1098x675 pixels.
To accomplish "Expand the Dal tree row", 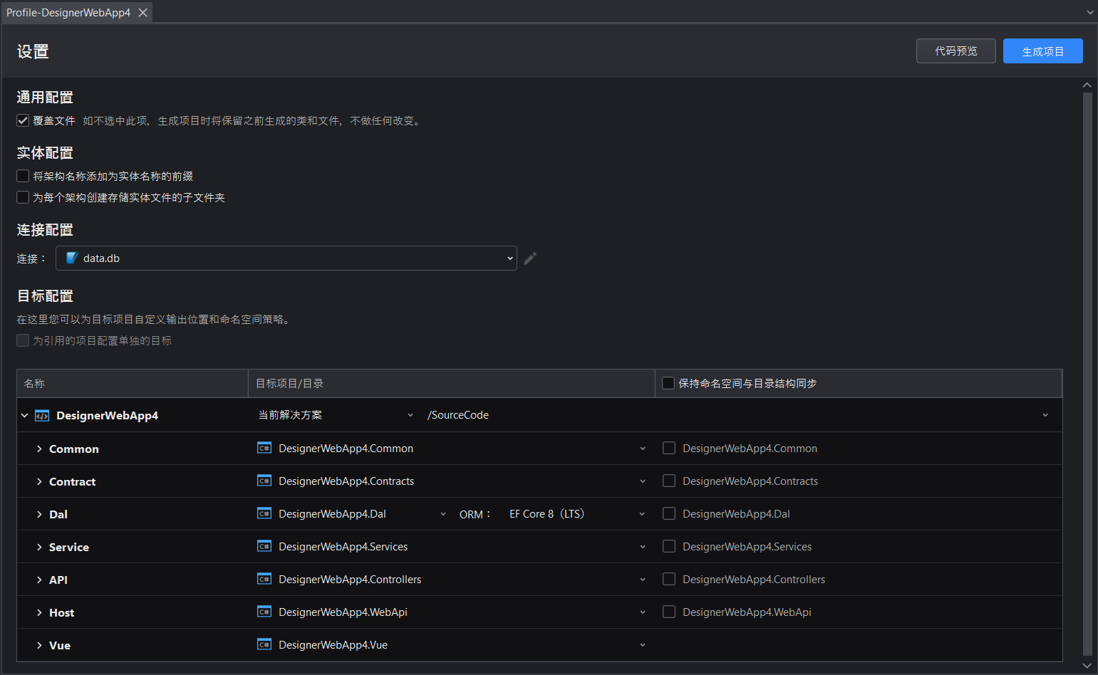I will 39,515.
